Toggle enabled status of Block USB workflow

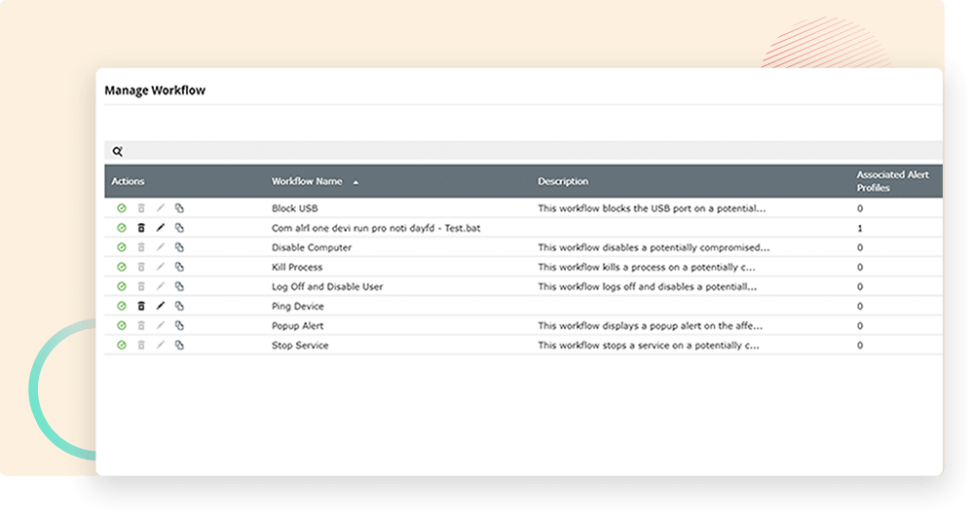[x=122, y=208]
